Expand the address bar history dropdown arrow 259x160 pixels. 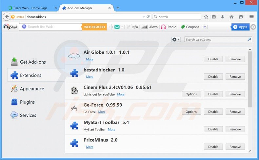(x=144, y=17)
